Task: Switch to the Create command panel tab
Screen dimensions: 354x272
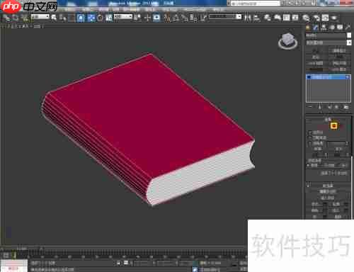Action: (x=308, y=28)
